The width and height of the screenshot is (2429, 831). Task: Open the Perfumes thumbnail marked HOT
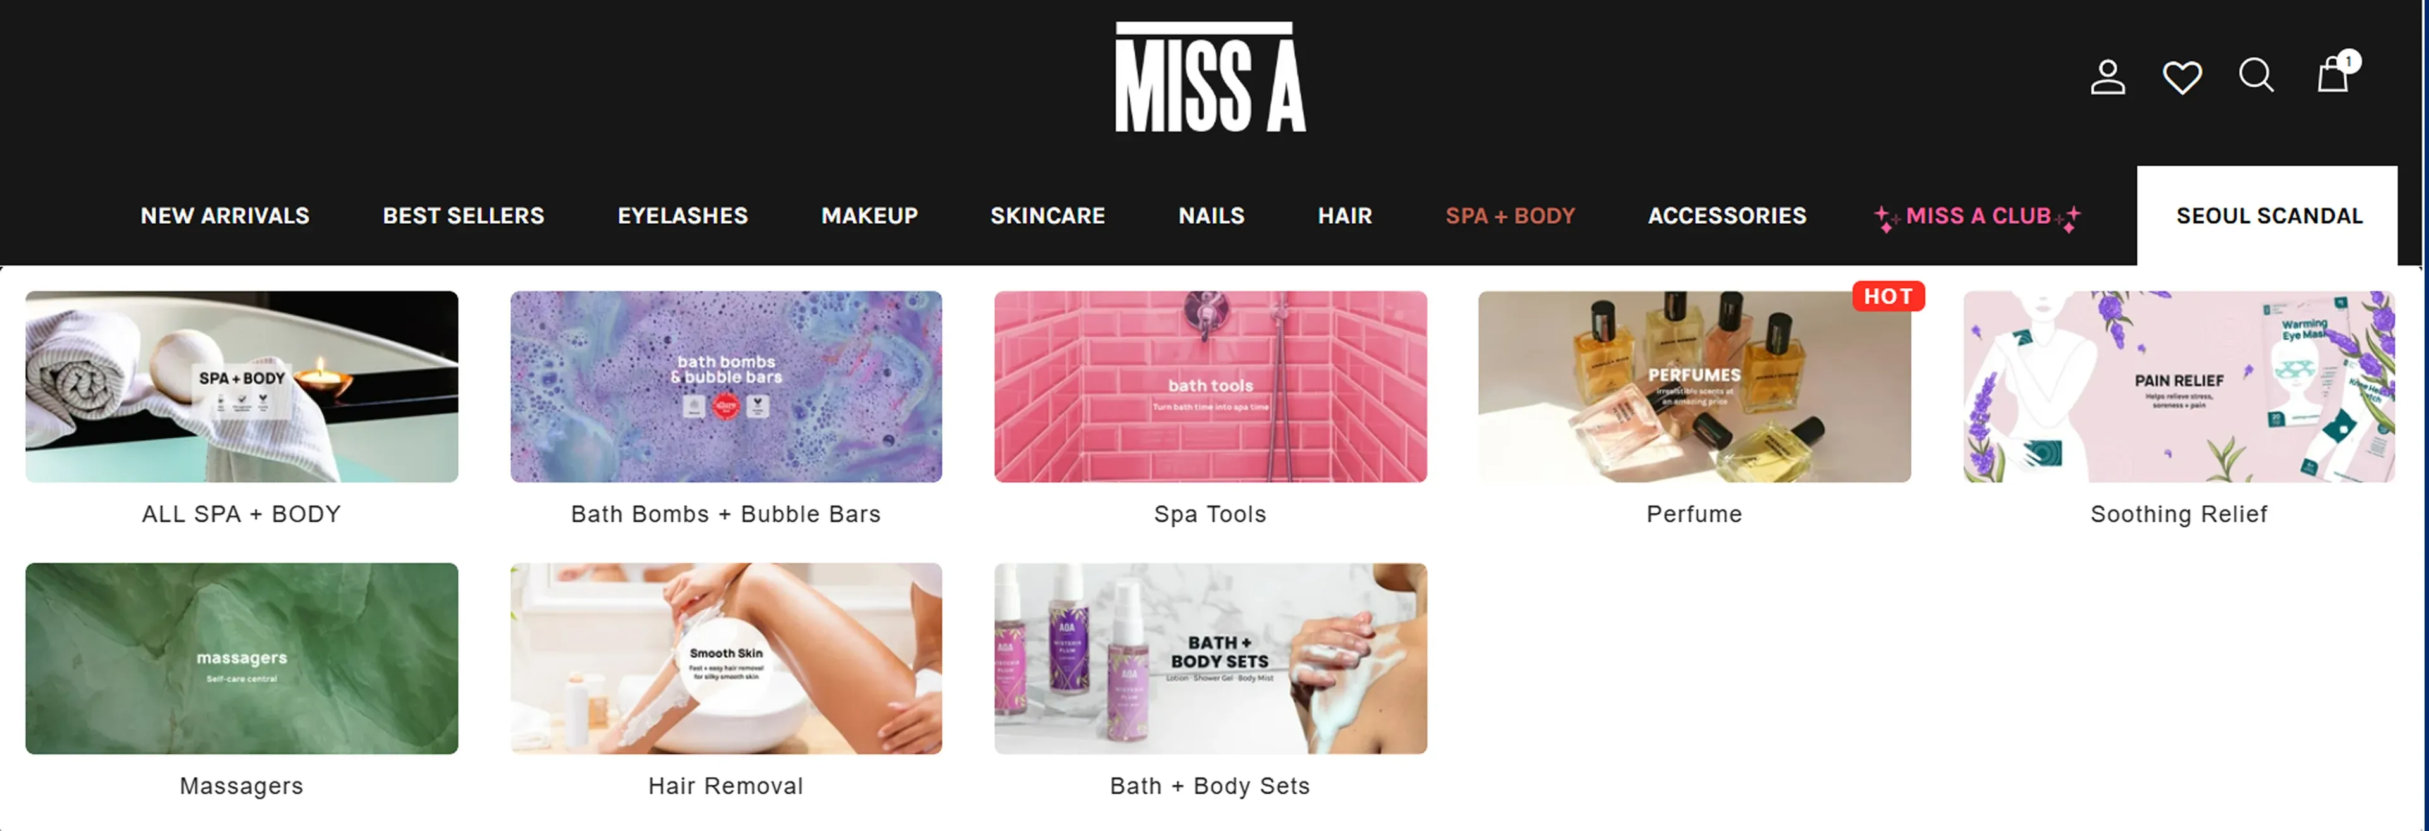pos(1695,387)
